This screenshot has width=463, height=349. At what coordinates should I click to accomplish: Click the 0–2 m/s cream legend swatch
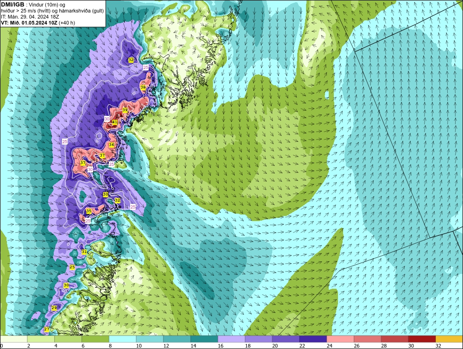coord(14,339)
